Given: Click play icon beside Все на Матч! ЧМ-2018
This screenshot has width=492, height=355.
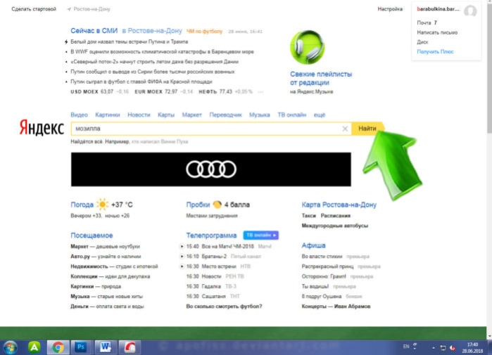Looking at the screenshot, I should pyautogui.click(x=182, y=246).
